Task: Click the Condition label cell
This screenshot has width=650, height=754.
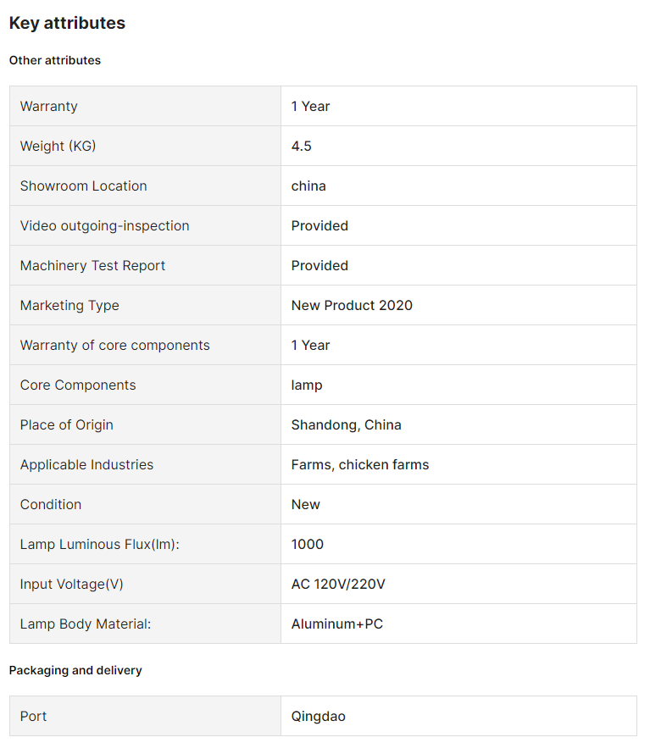Action: pos(145,504)
